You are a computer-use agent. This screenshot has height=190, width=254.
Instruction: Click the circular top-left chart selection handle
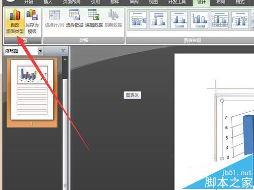(x=222, y=101)
